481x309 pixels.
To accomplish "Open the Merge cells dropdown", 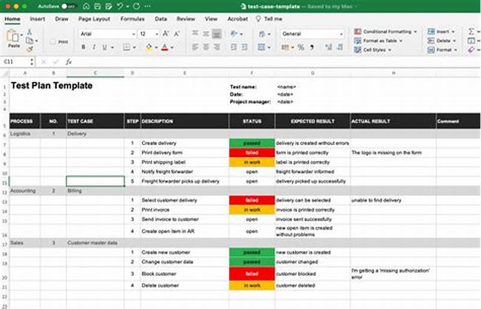I will click(x=269, y=47).
